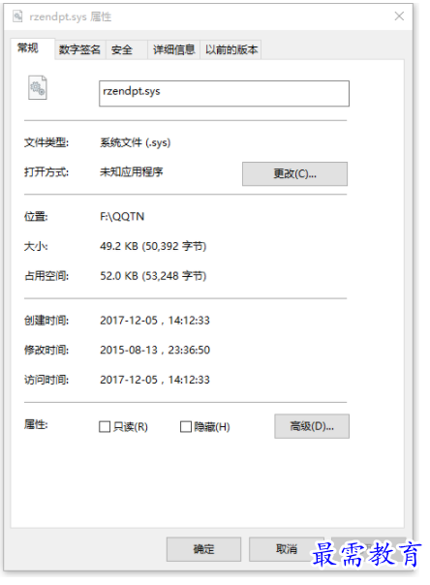Click the 大小 label
The image size is (430, 585).
(x=36, y=246)
